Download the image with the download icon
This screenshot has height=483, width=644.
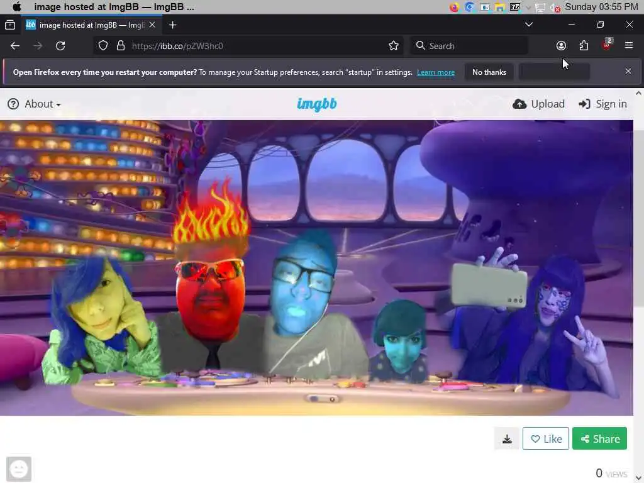pos(507,438)
